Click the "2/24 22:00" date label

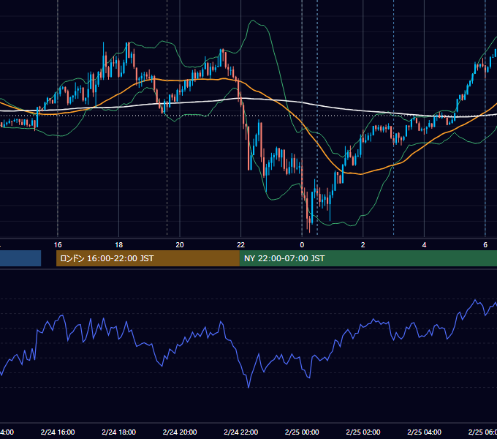[241, 432]
